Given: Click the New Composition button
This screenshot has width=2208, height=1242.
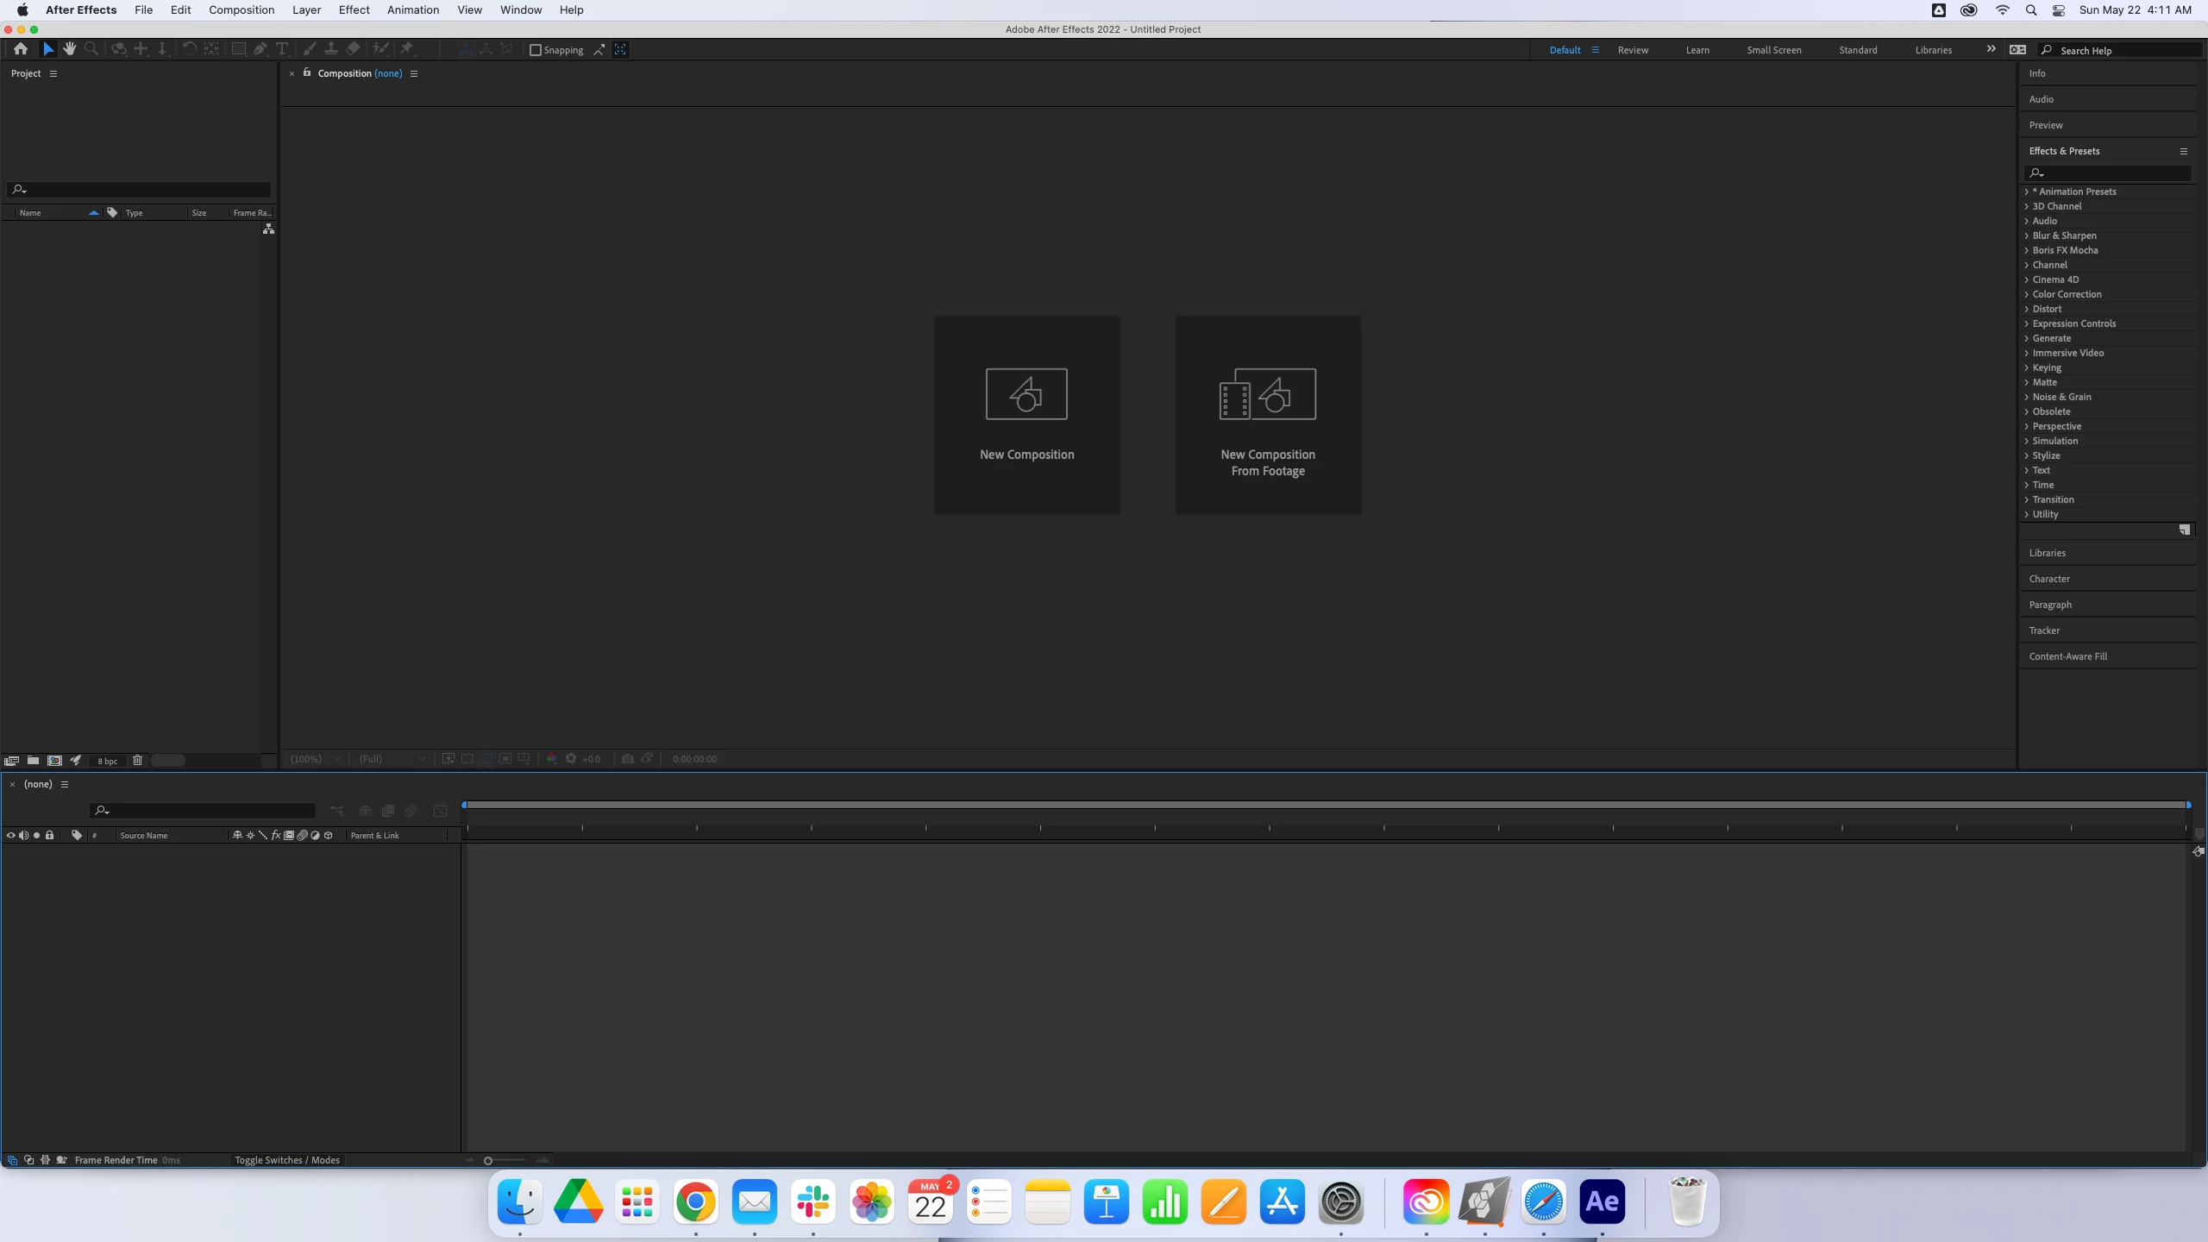Looking at the screenshot, I should 1026,415.
